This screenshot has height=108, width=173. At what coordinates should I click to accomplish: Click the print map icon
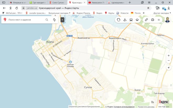[x=153, y=20]
